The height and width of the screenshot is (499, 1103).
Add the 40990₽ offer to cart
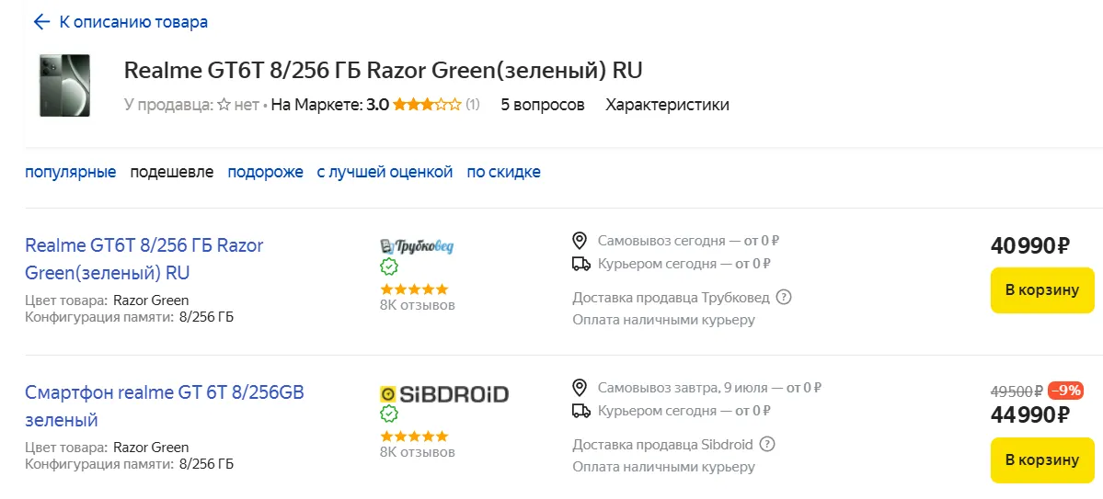tap(1041, 290)
